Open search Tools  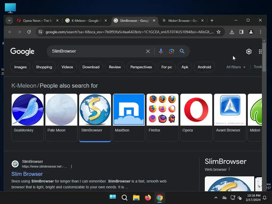tap(258, 67)
